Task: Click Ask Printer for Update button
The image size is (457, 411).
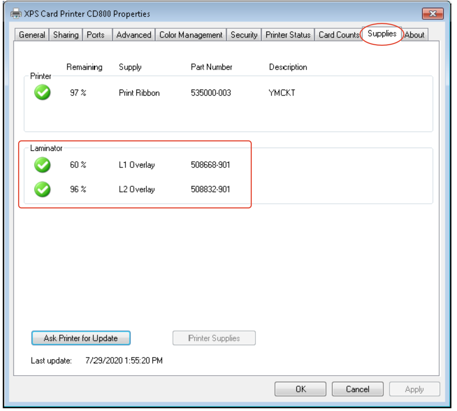Action: 81,338
